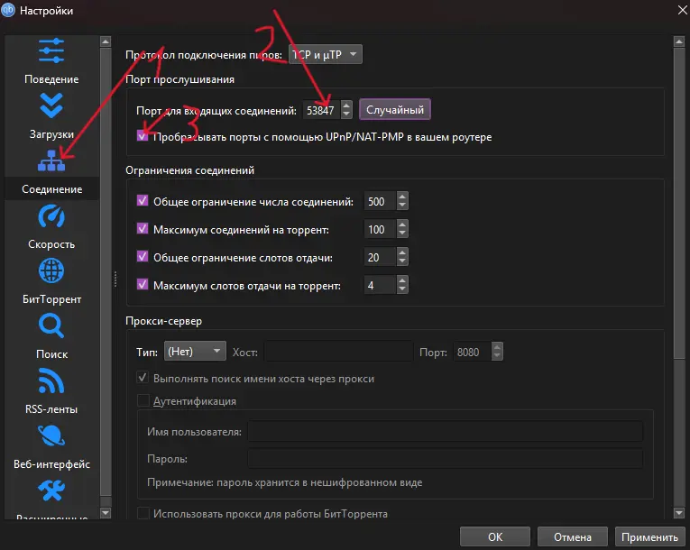Viewport: 690px width, 550px height.
Task: Open the Загрузки section icon
Action: coord(51,105)
